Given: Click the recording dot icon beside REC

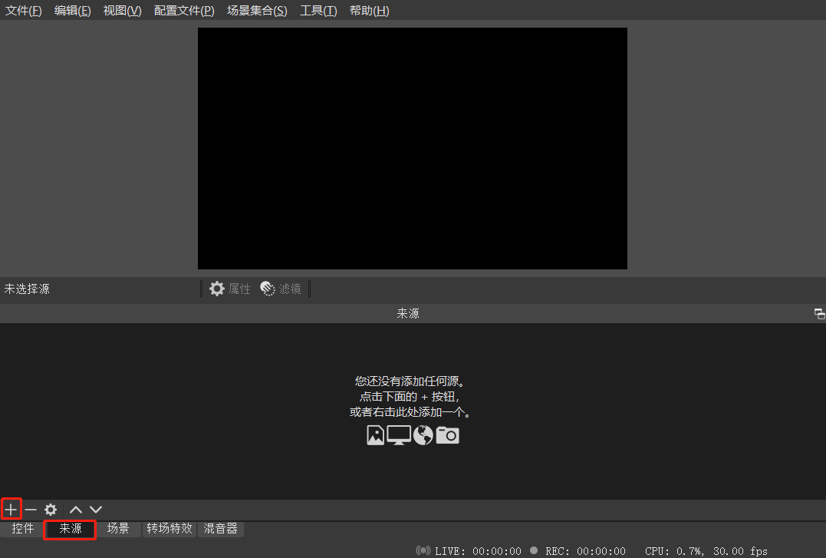Looking at the screenshot, I should 534,550.
